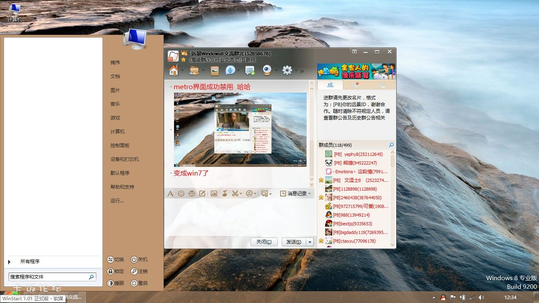539x303 pixels.
Task: Click the group avatar icon in title bar
Action: click(173, 56)
